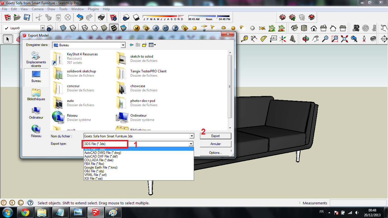Viewport: 388px width, 218px height.
Task: Select the Zoom Window tool
Action: [x=335, y=39]
